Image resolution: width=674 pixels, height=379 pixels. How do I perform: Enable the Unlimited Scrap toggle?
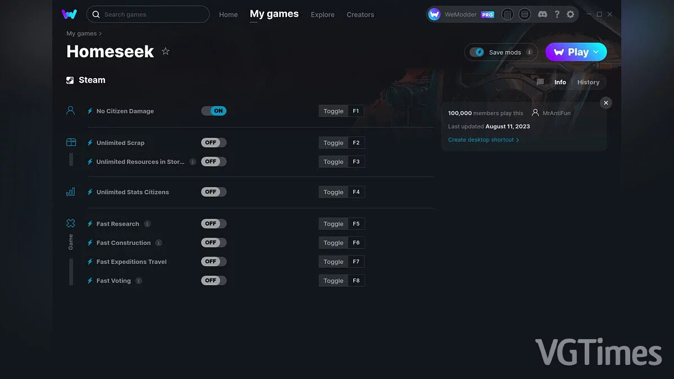coord(214,143)
